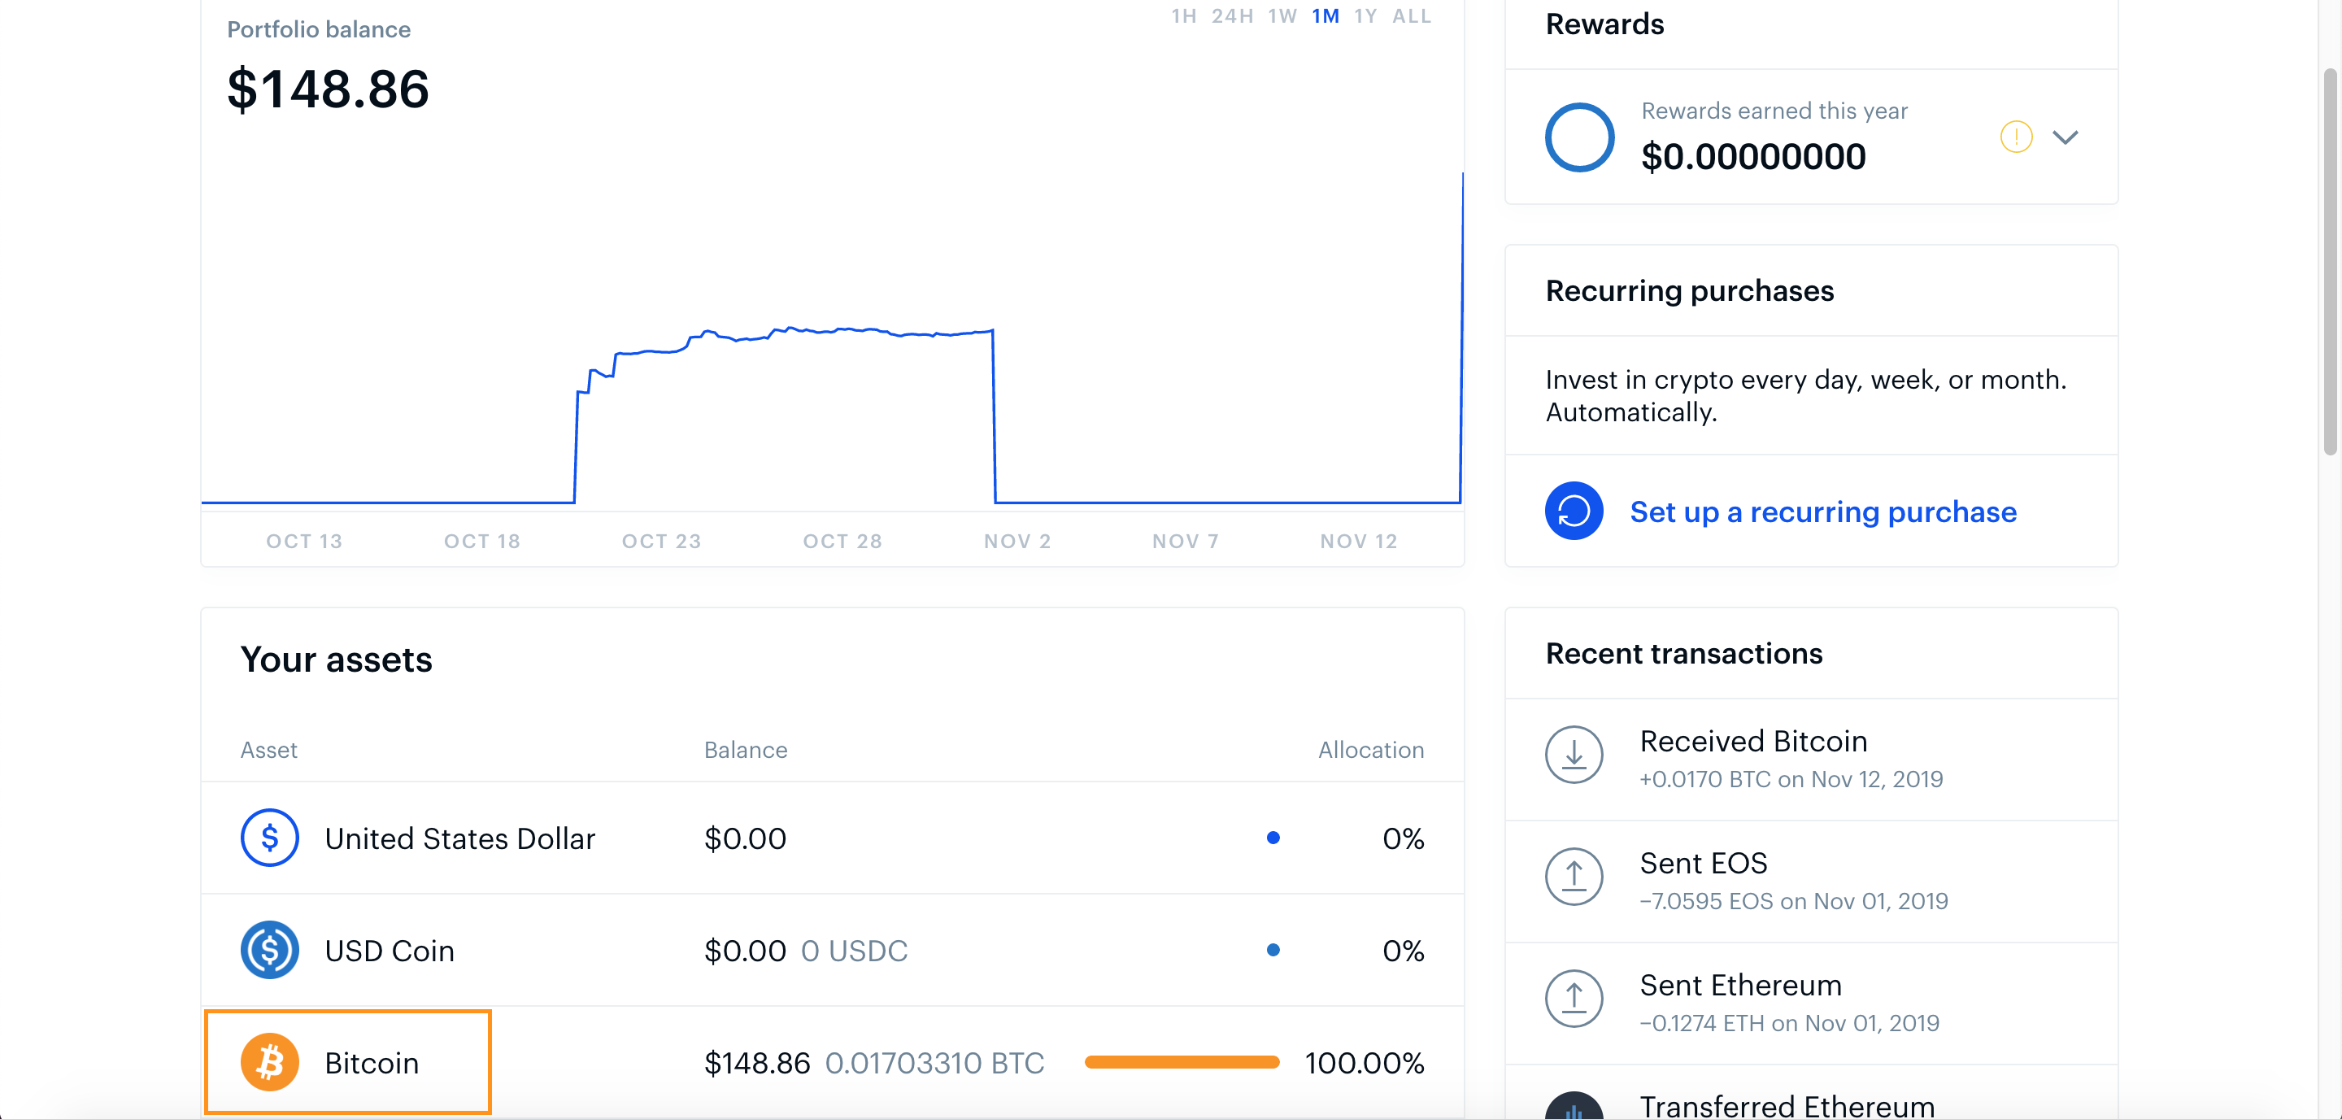
Task: Expand the rewards earned chevron
Action: [x=2065, y=137]
